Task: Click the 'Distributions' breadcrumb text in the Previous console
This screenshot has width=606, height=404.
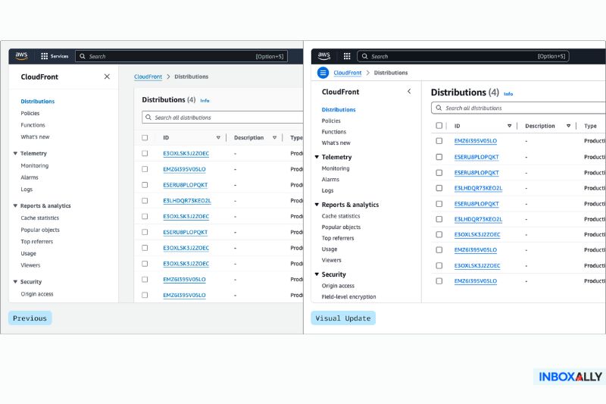Action: pyautogui.click(x=192, y=77)
